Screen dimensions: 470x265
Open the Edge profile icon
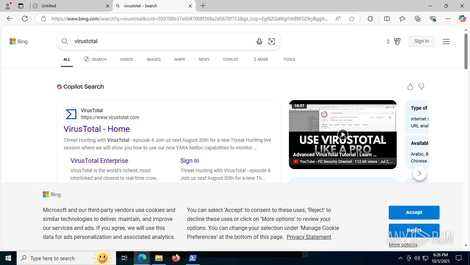pyautogui.click(x=8, y=6)
